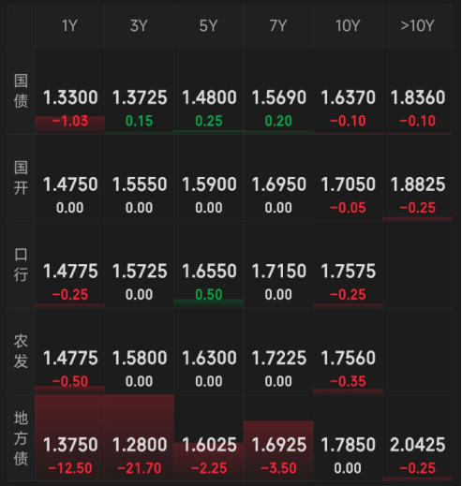Screen dimensions: 462x486
Task: Open 国债 10Y yield 1.6370 cell
Action: [x=348, y=91]
